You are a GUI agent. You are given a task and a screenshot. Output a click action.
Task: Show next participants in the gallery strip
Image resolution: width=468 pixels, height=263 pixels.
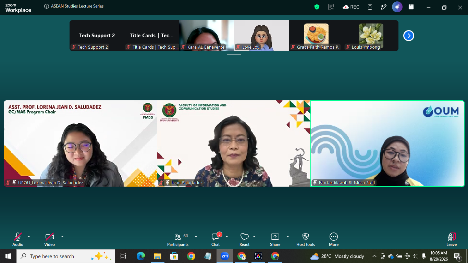point(409,36)
